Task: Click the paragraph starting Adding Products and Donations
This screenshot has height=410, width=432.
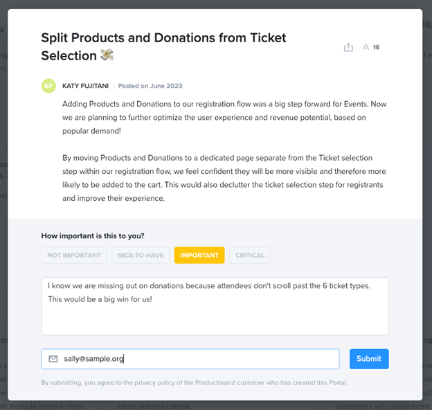Action: tap(224, 117)
